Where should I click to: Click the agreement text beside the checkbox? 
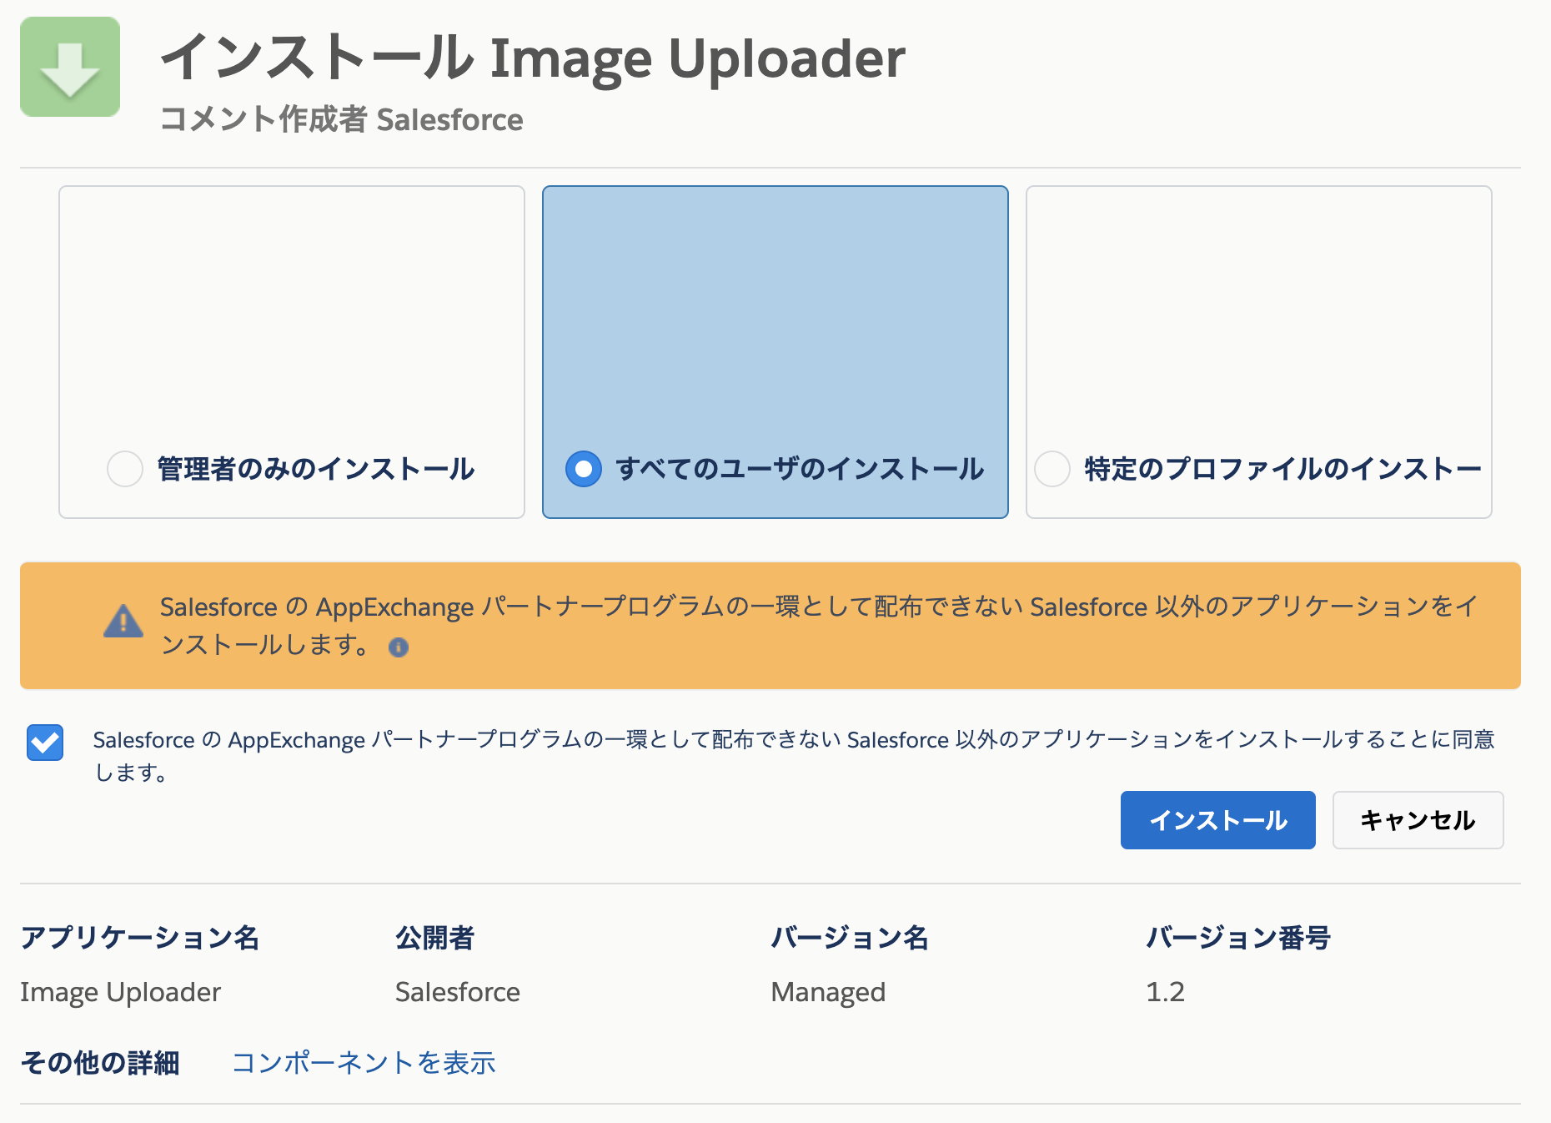[x=794, y=756]
